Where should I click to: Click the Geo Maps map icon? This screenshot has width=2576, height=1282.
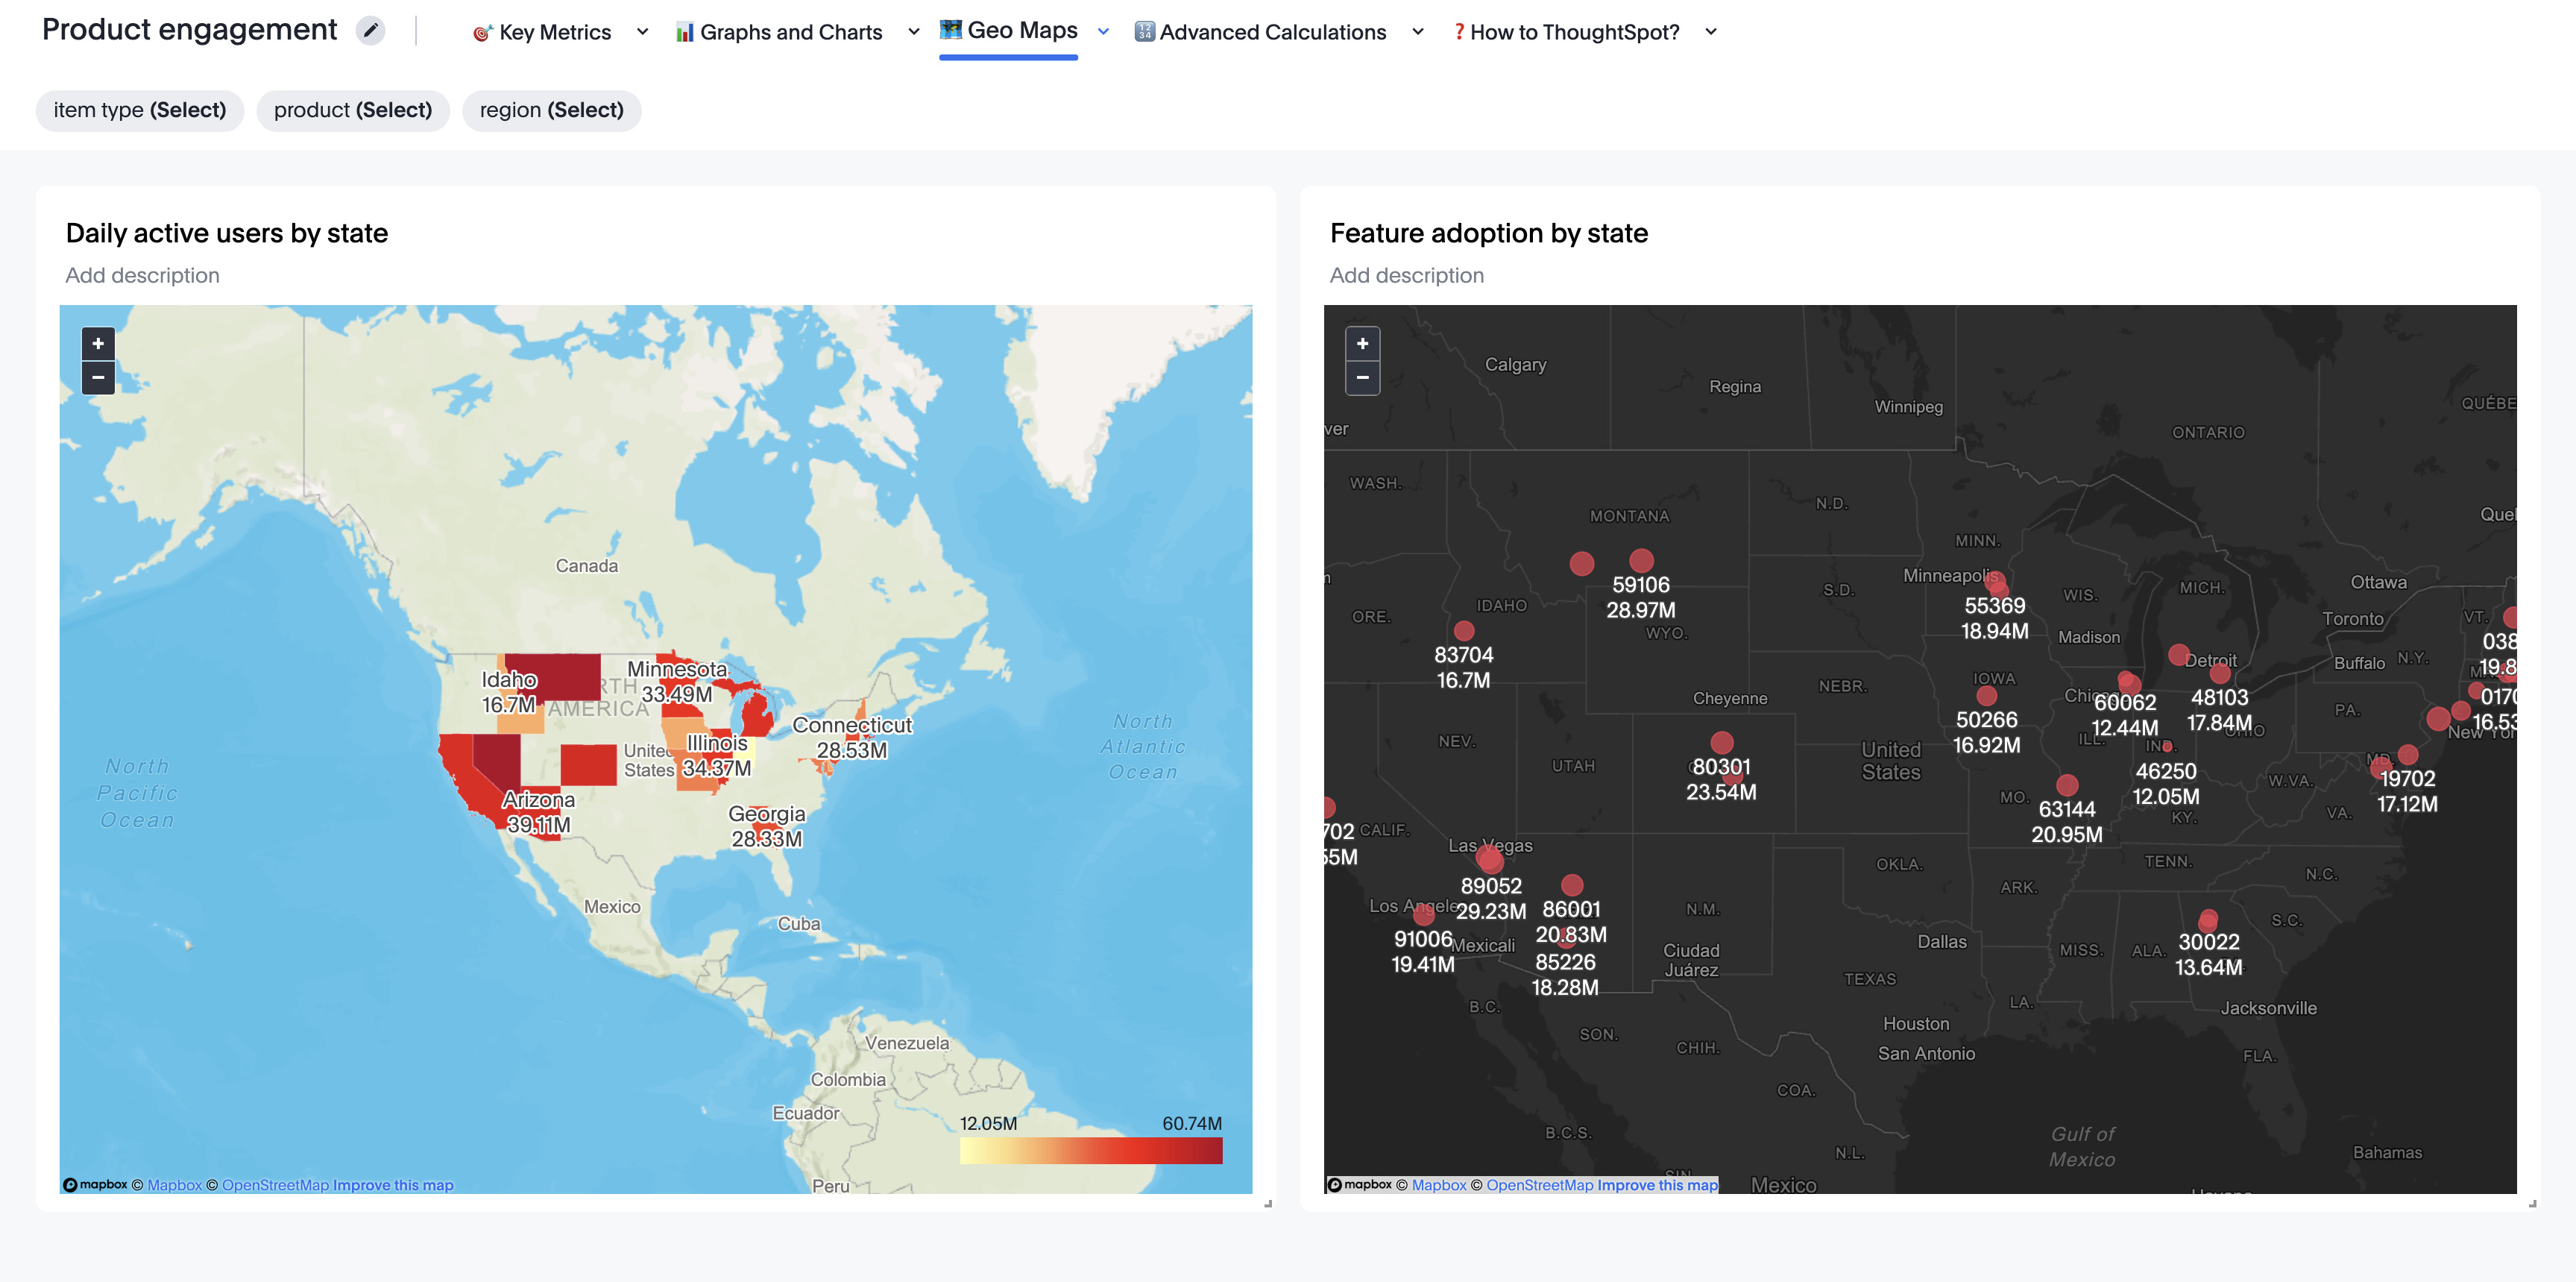point(950,30)
